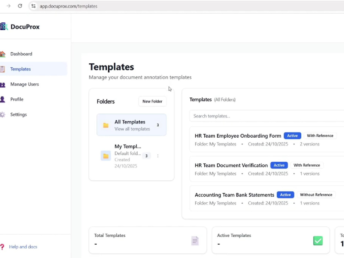Image resolution: width=344 pixels, height=258 pixels.
Task: Open site information icon in address bar
Action: [33, 6]
